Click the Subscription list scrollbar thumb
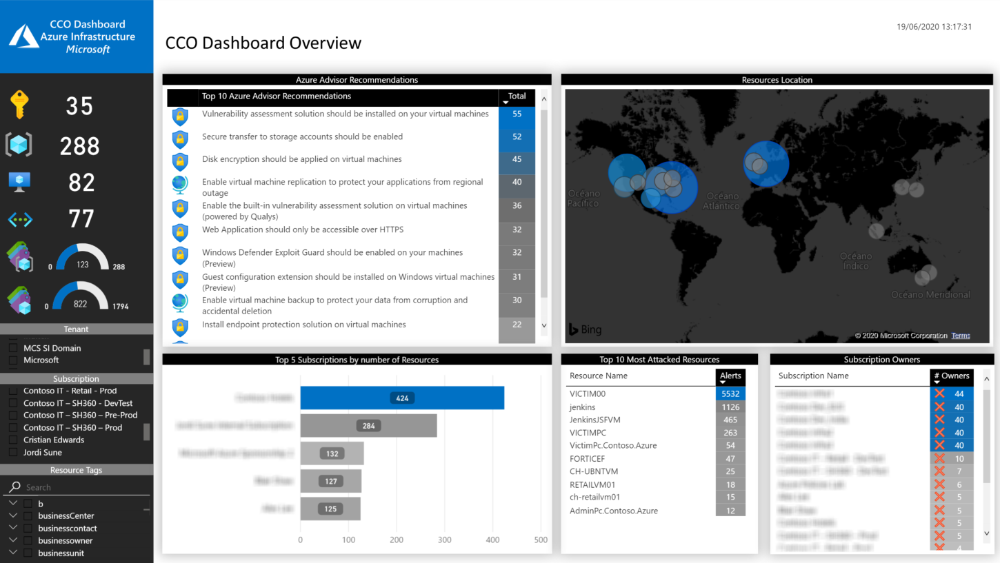Image resolution: width=1000 pixels, height=563 pixels. pos(146,432)
